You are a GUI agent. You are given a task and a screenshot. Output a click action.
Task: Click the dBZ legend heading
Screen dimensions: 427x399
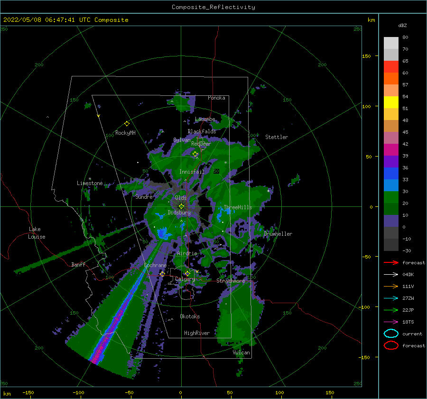click(x=402, y=25)
